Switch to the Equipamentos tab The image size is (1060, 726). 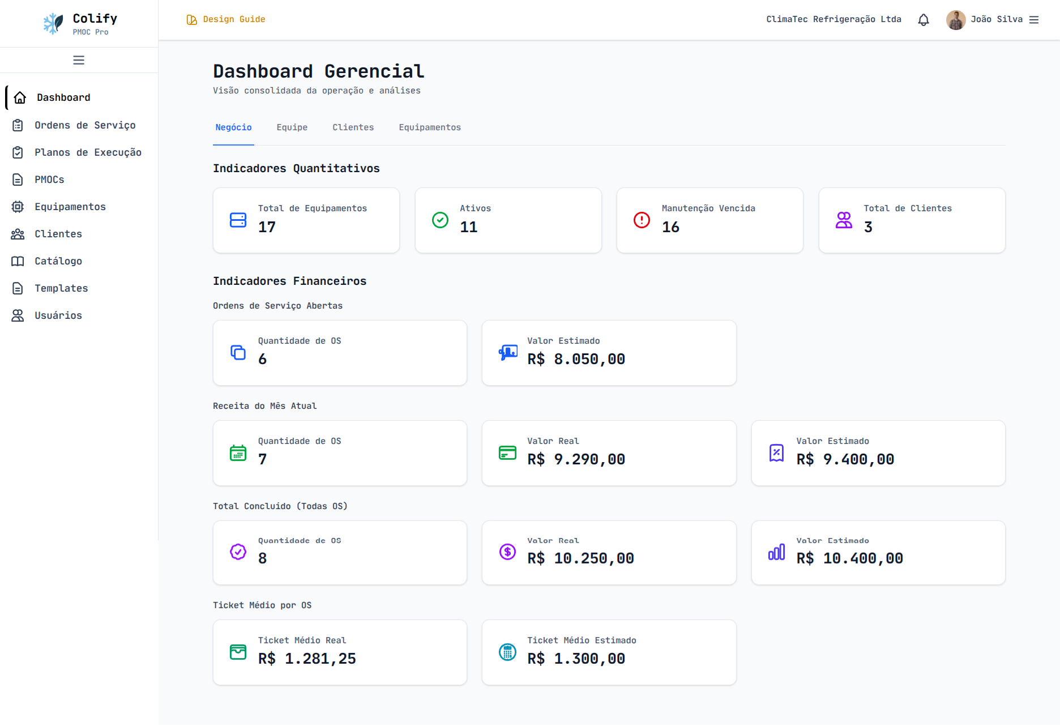(430, 127)
